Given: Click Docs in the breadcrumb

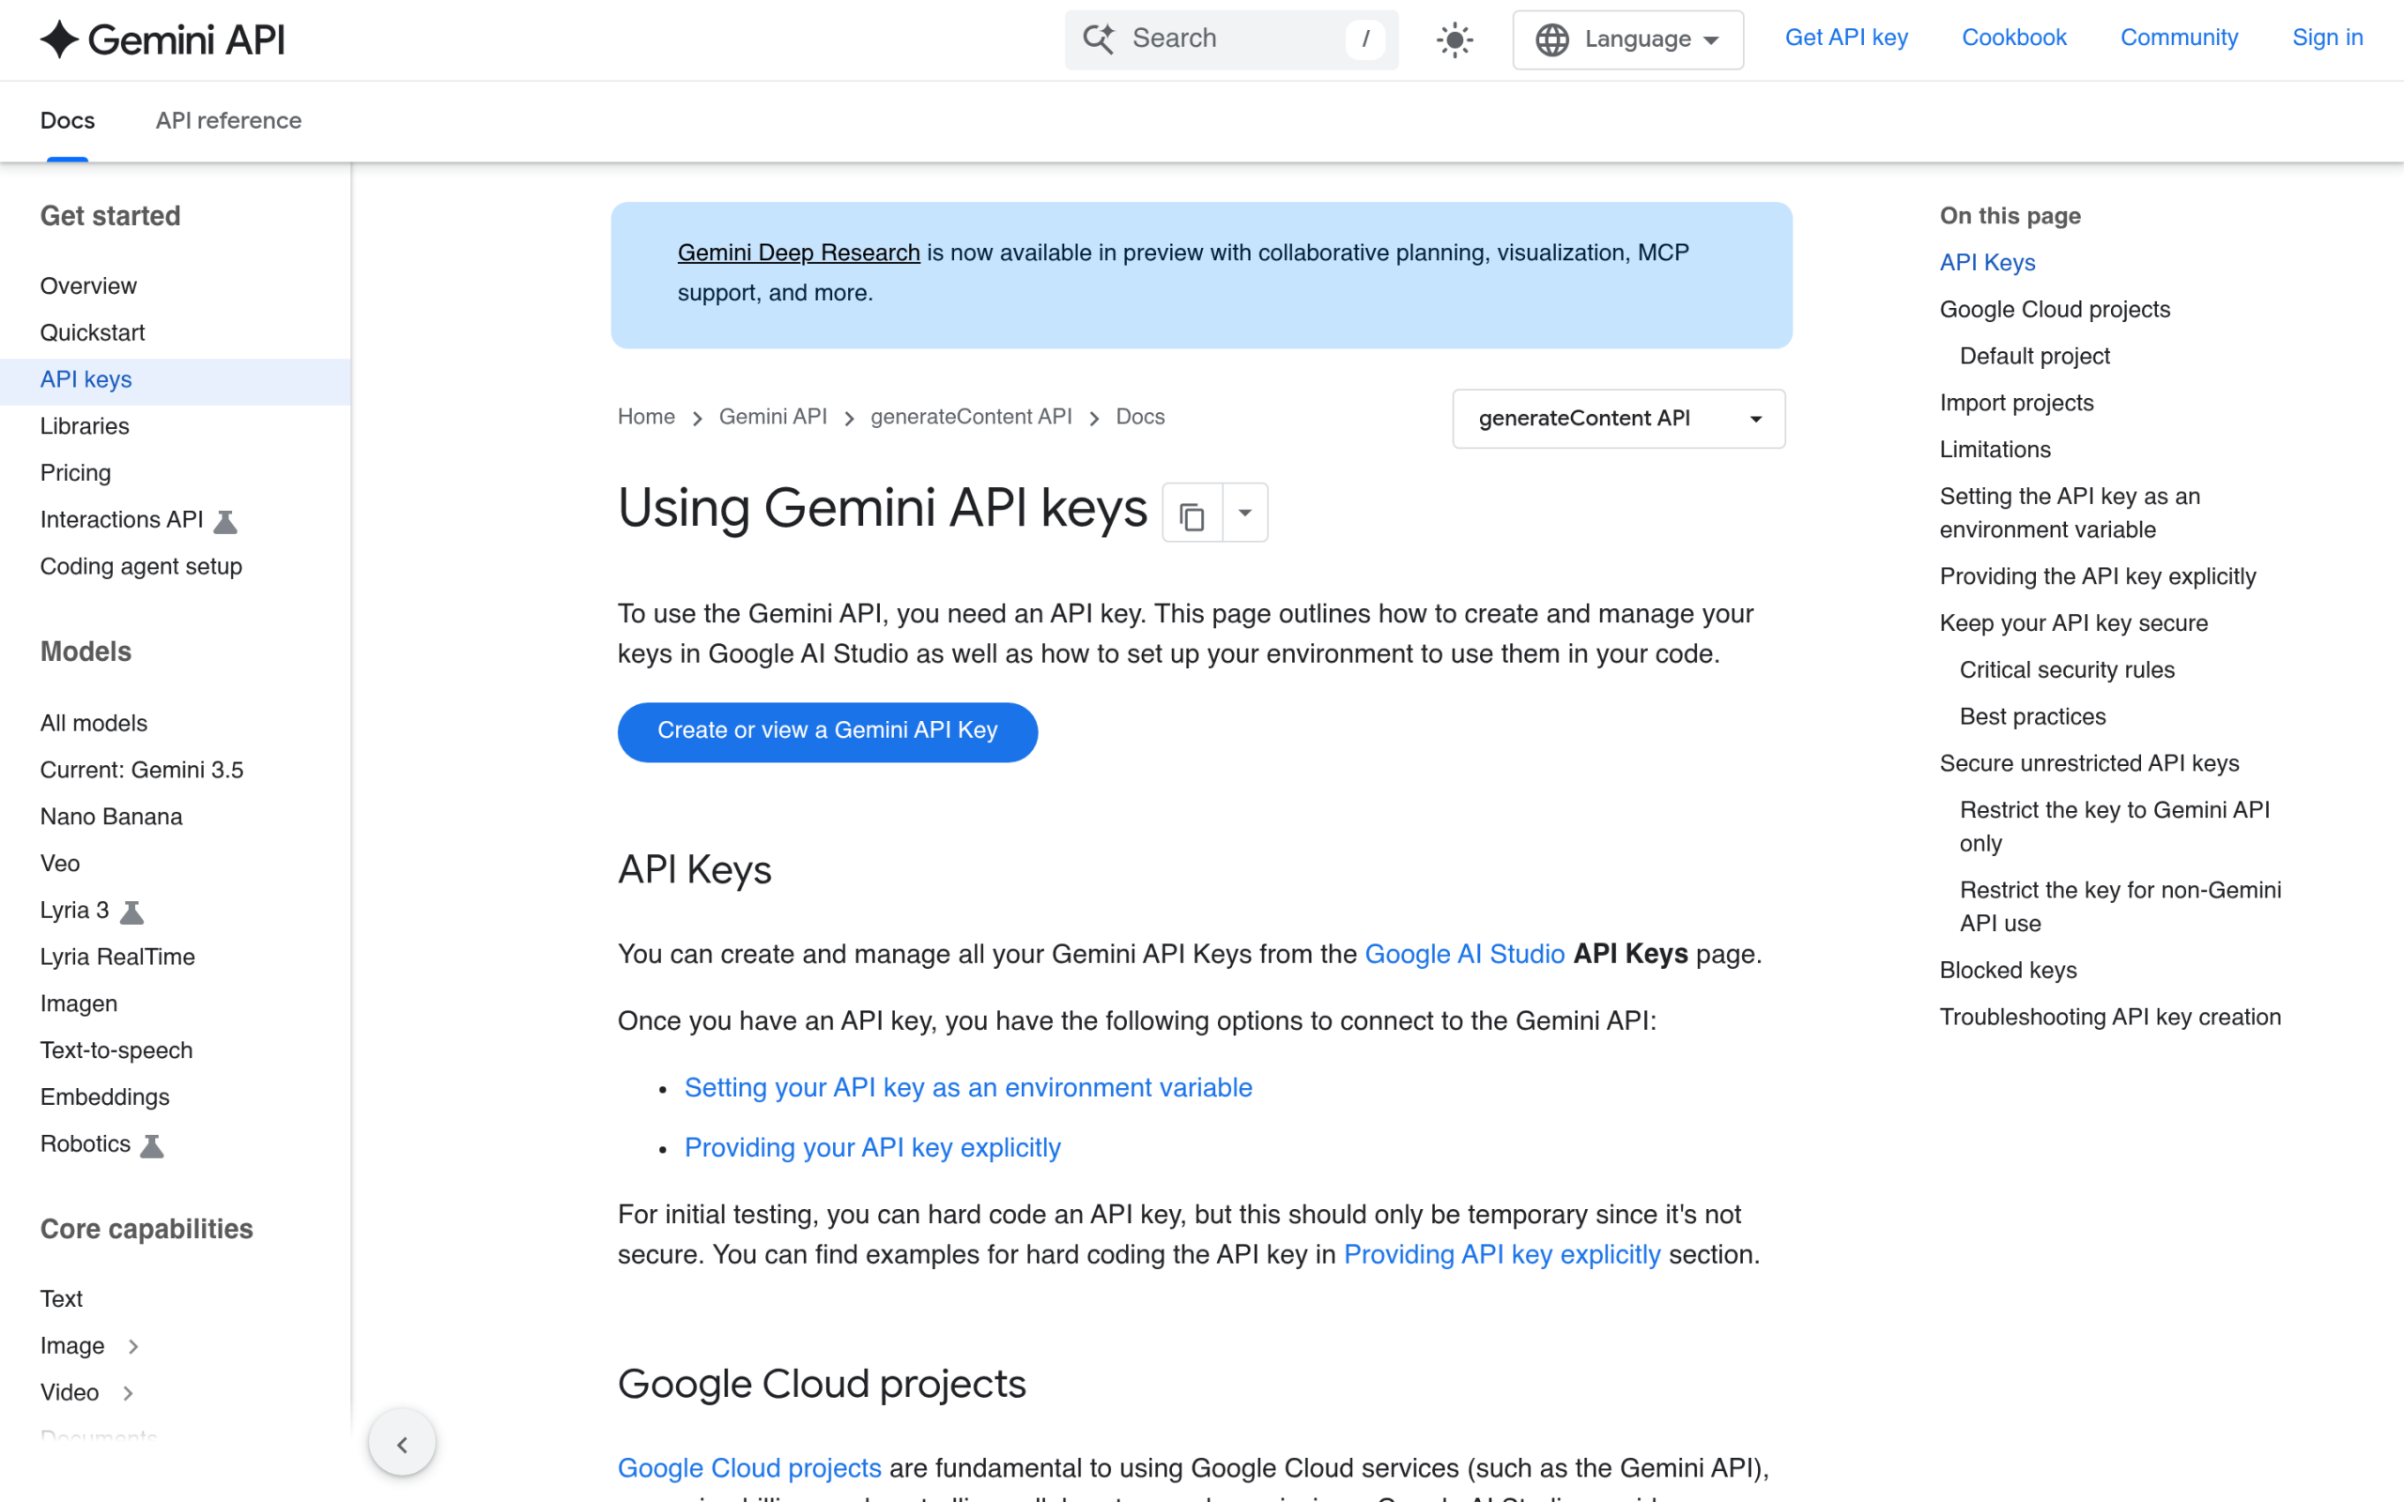Looking at the screenshot, I should (1139, 417).
